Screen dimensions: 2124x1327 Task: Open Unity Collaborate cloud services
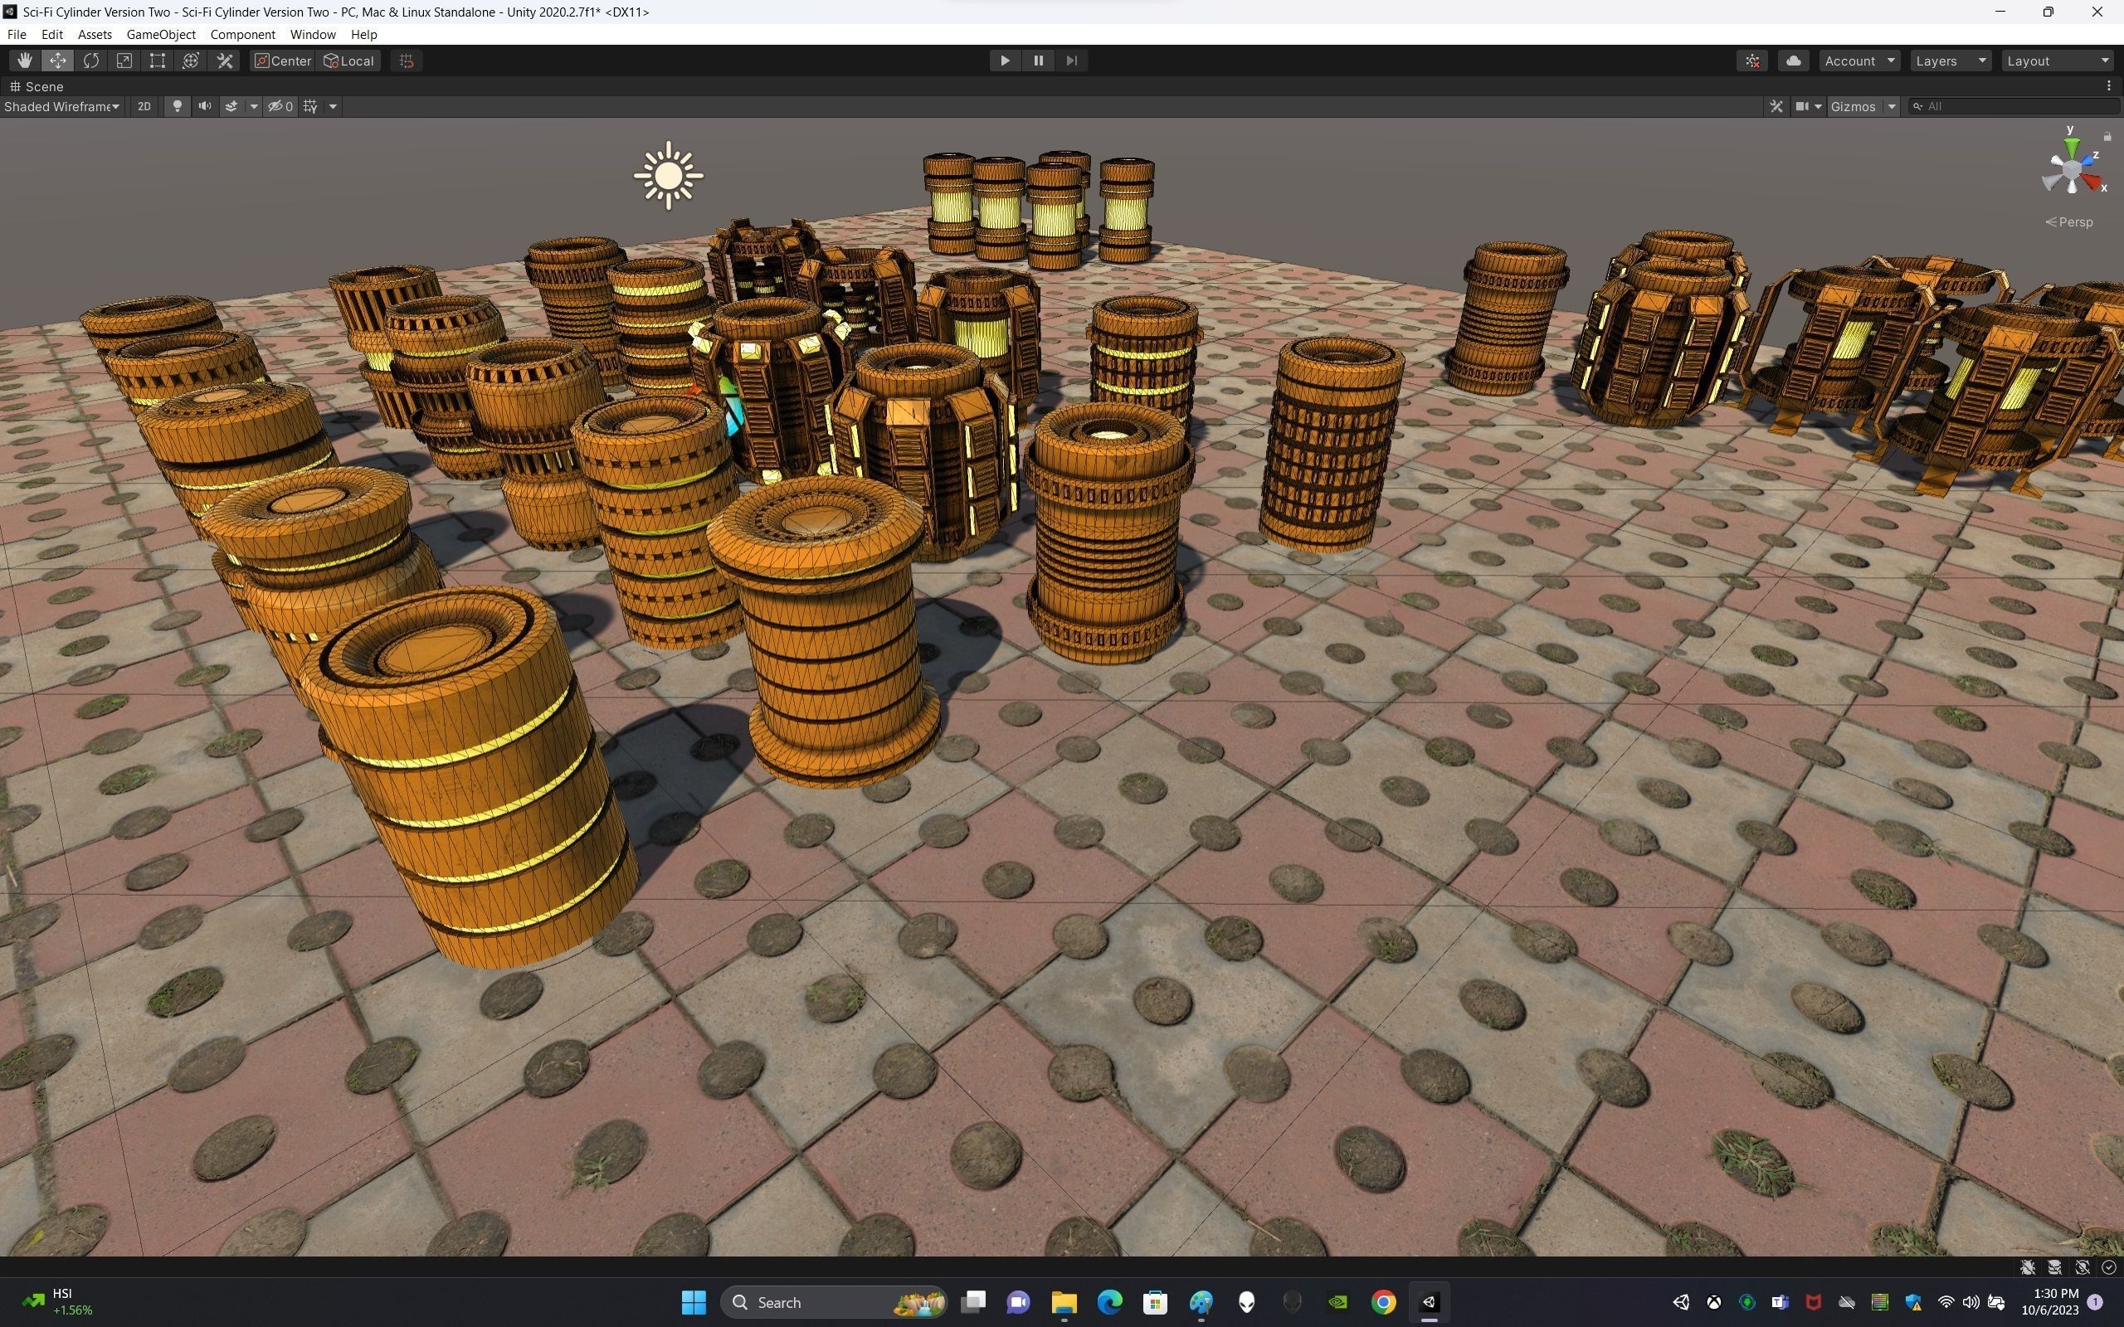(1793, 61)
